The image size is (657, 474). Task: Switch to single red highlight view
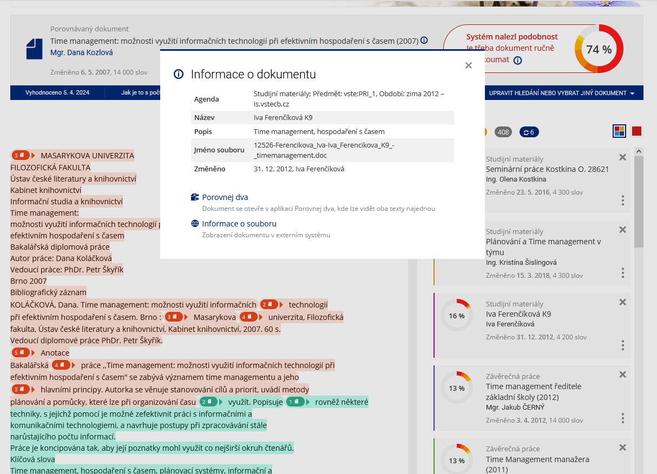coord(636,131)
